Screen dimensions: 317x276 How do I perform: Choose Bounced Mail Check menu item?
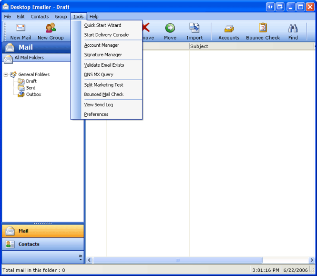[107, 94]
